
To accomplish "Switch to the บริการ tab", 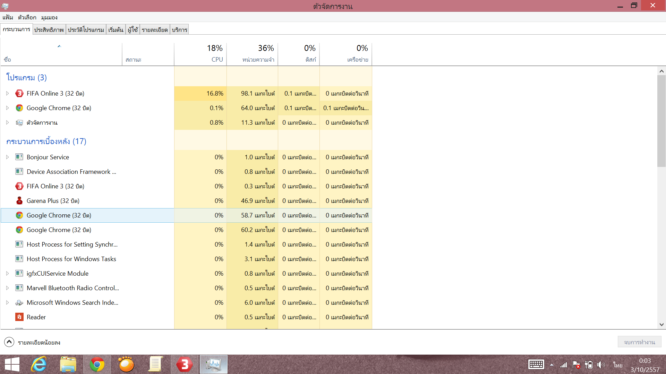I will pyautogui.click(x=180, y=30).
